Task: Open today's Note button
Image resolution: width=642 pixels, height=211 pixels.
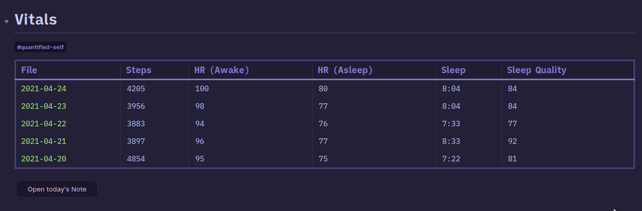Action: (x=57, y=189)
